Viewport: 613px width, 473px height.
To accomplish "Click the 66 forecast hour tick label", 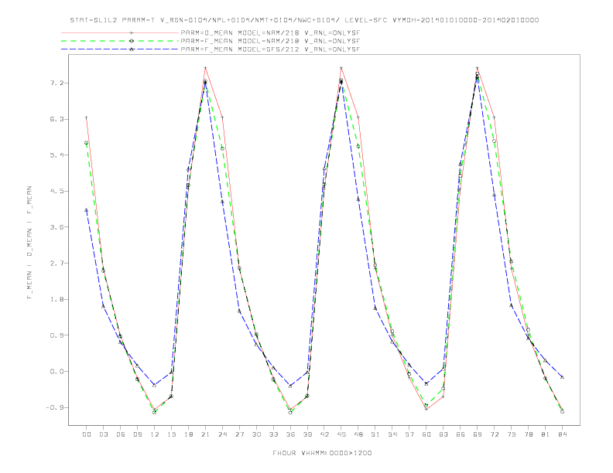I will coord(461,434).
